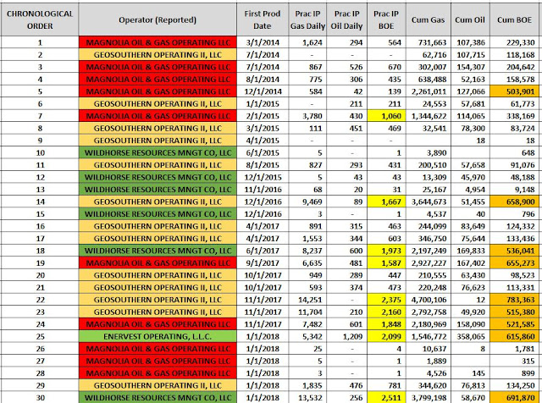Click date cell 1/1/2015
Viewport: 542px width, 403px height.
click(x=263, y=103)
